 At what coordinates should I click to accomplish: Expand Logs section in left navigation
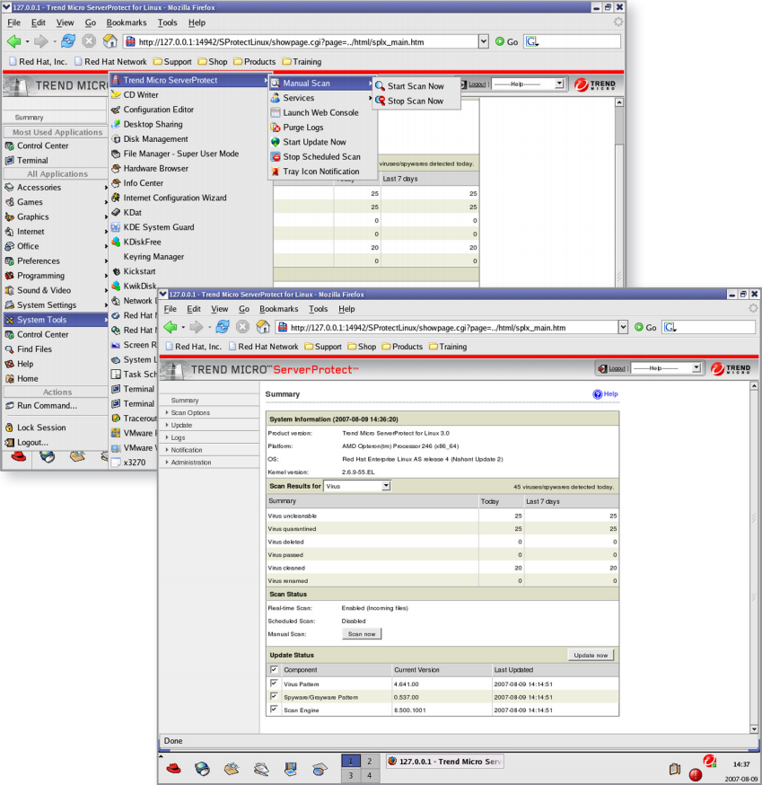[x=178, y=437]
